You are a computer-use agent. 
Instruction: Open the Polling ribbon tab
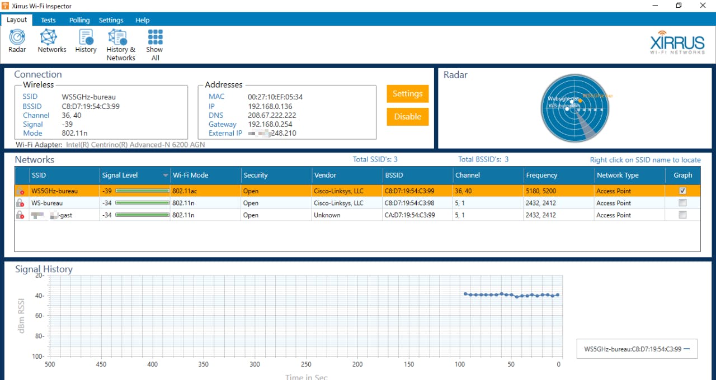79,20
